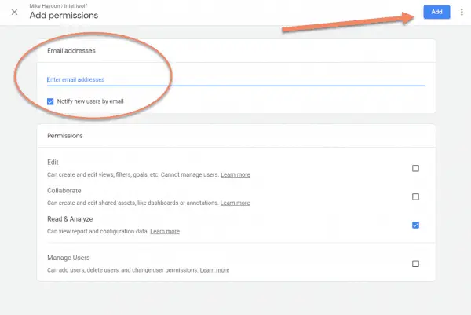The height and width of the screenshot is (315, 471).
Task: Uncheck the Read & Analyze permission
Action: [x=415, y=225]
